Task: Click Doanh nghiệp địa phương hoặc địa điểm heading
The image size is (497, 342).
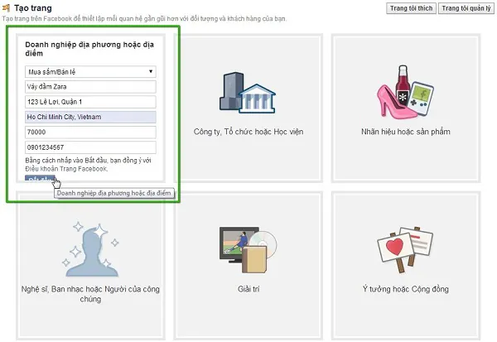Action: 89,49
